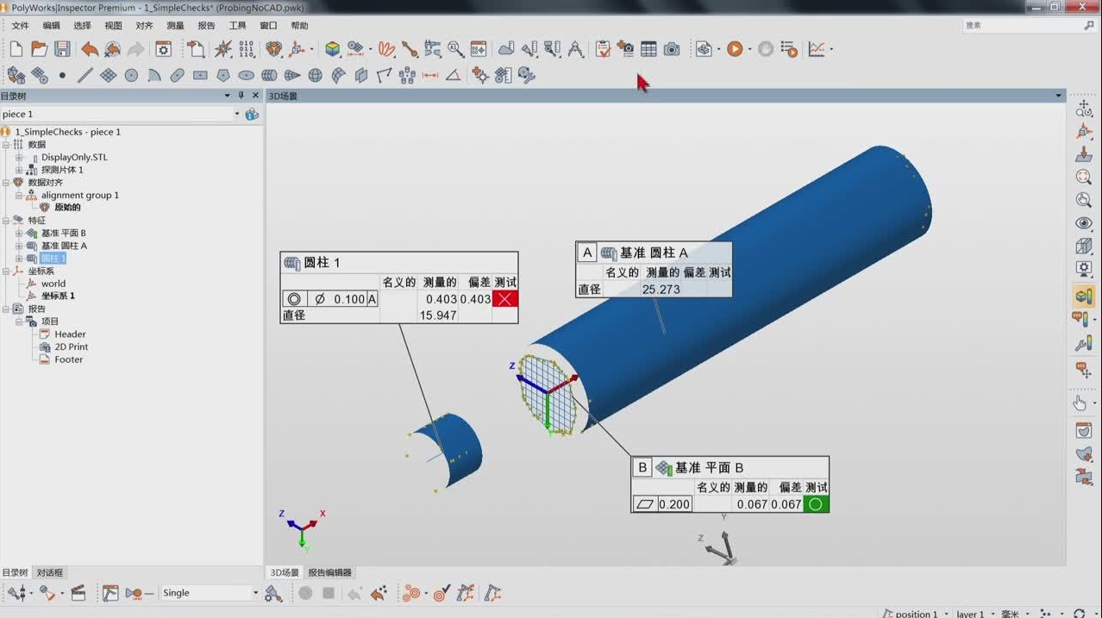Click the Open folder icon
Viewport: 1102px width, 618px height.
click(x=39, y=49)
